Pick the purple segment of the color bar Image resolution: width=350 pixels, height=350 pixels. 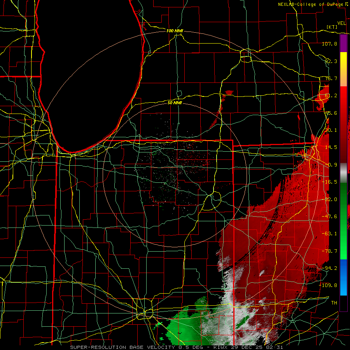343,43
